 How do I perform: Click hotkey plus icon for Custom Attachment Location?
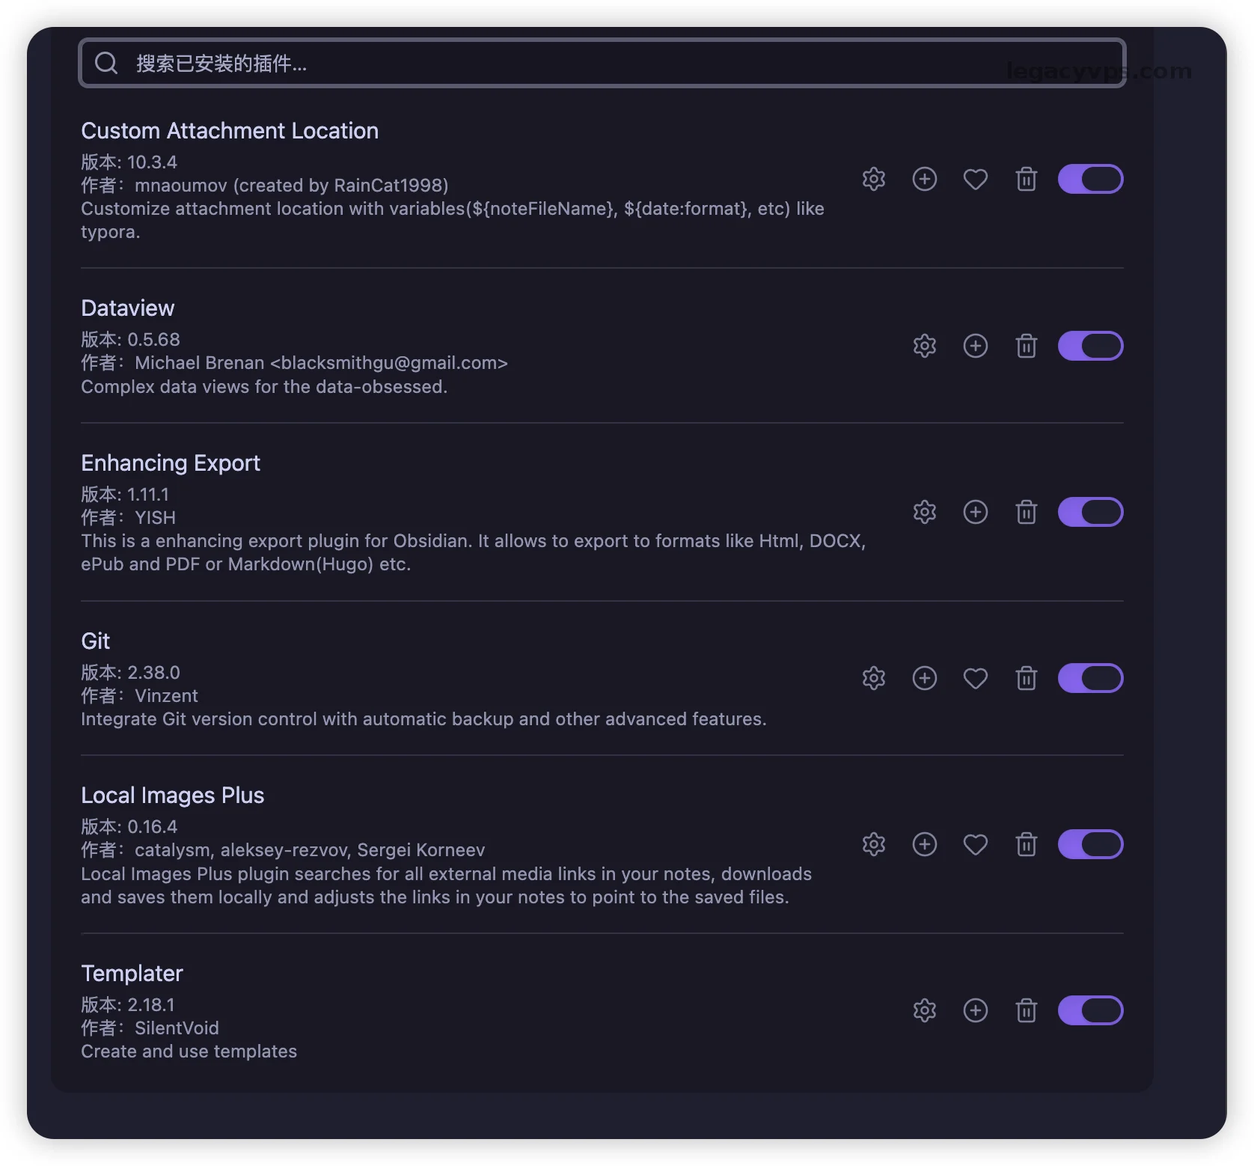[x=924, y=179]
